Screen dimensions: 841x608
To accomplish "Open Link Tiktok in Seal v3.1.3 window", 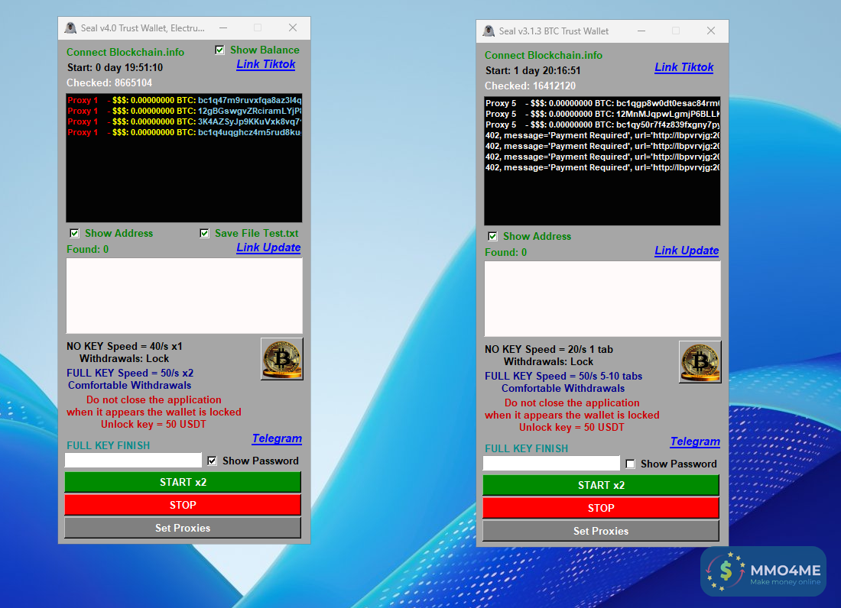I will pyautogui.click(x=684, y=67).
